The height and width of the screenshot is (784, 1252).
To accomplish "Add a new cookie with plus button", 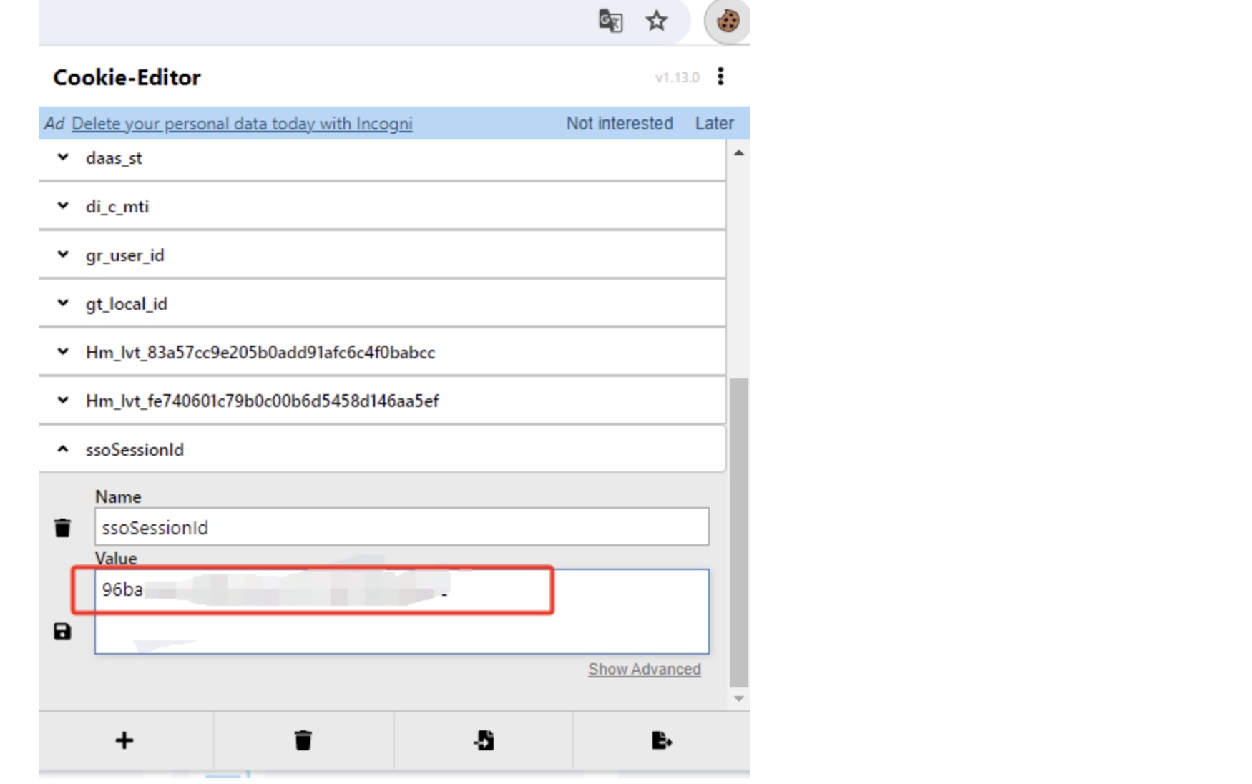I will pos(124,740).
